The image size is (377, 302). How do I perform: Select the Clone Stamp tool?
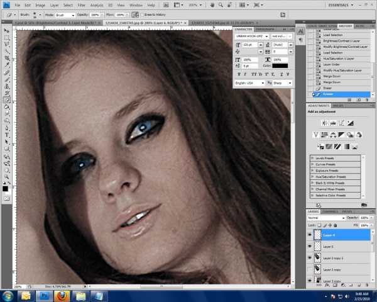point(7,86)
